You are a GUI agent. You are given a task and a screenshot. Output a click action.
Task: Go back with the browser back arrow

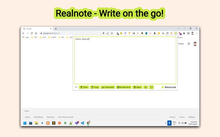coord(23,33)
